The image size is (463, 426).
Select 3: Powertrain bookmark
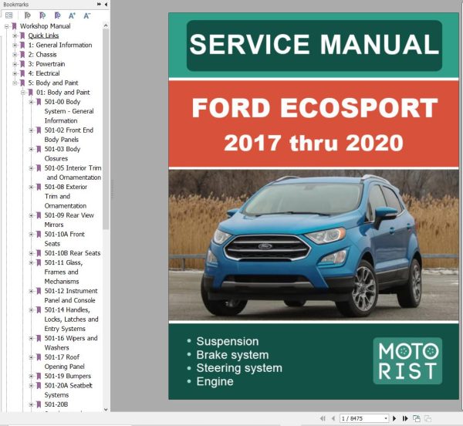pos(46,64)
